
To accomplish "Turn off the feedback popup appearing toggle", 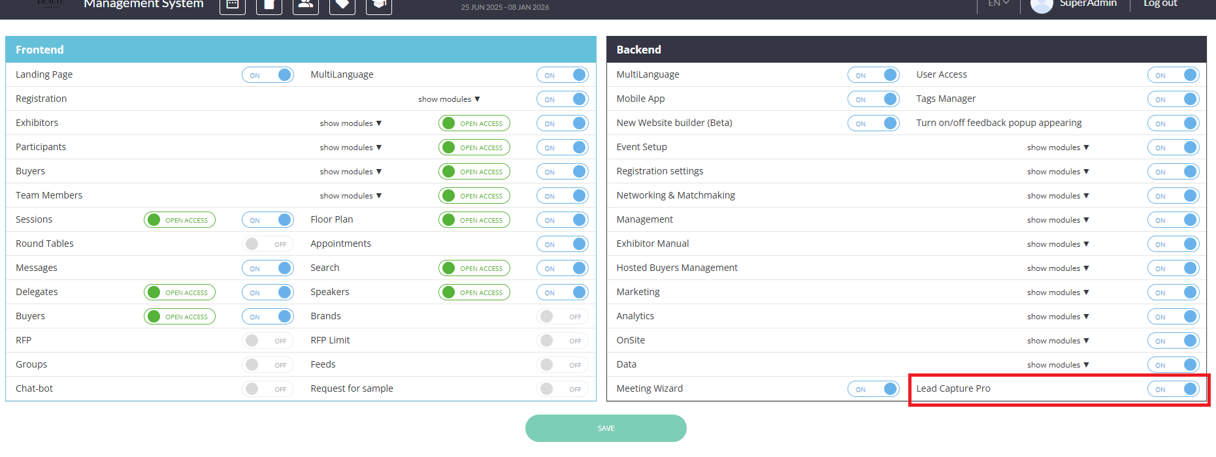I will coord(1174,123).
